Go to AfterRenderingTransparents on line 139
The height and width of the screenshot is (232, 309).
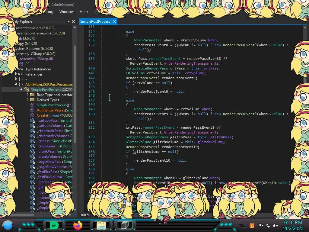[191, 63]
